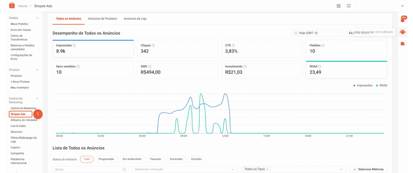Deselect the ROAS metric card
Viewport: 413px width, 173px height.
coord(346,70)
